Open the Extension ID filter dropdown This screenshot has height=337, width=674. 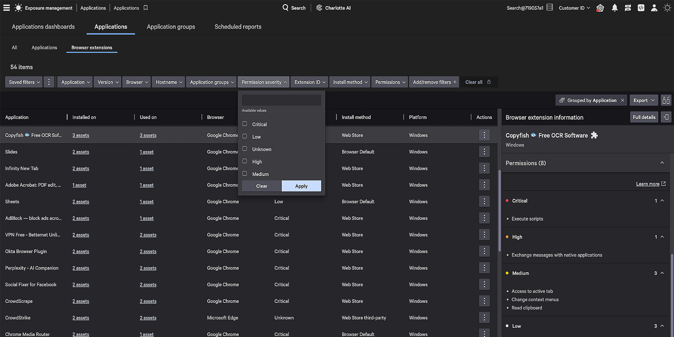tap(309, 82)
